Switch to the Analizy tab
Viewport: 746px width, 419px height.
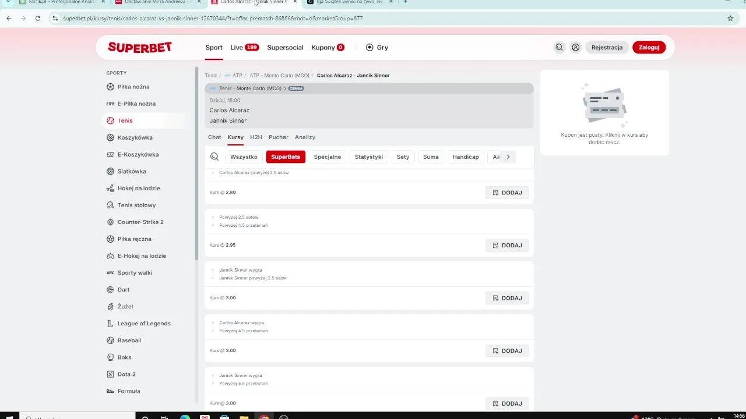(x=305, y=137)
